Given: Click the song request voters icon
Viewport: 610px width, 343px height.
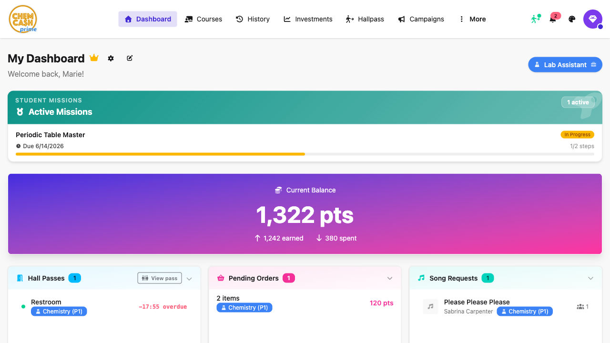Looking at the screenshot, I should click(x=580, y=307).
